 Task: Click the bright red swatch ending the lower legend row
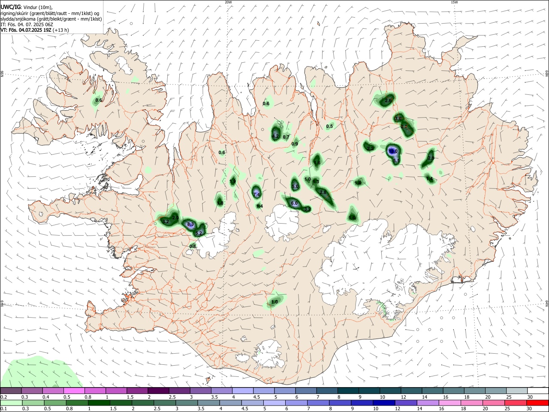(x=537, y=403)
